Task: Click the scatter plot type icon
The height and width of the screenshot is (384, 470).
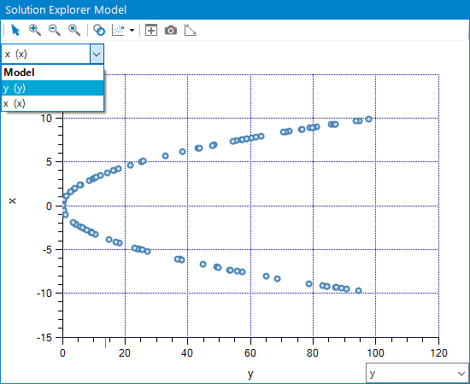Action: 118,30
